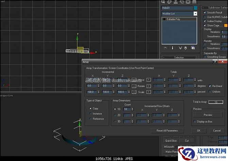Viewport: 228px width, 161px height.
Task: Click Reset All Parameters
Action: (167, 131)
